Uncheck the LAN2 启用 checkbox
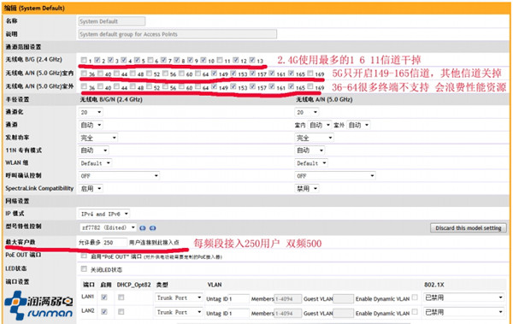The height and width of the screenshot is (324, 513). click(x=104, y=311)
